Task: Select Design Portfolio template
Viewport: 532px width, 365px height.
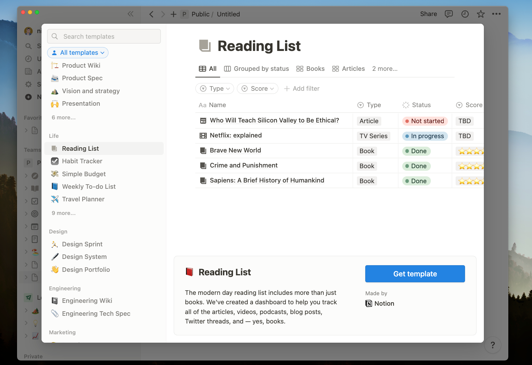Action: click(x=104, y=269)
